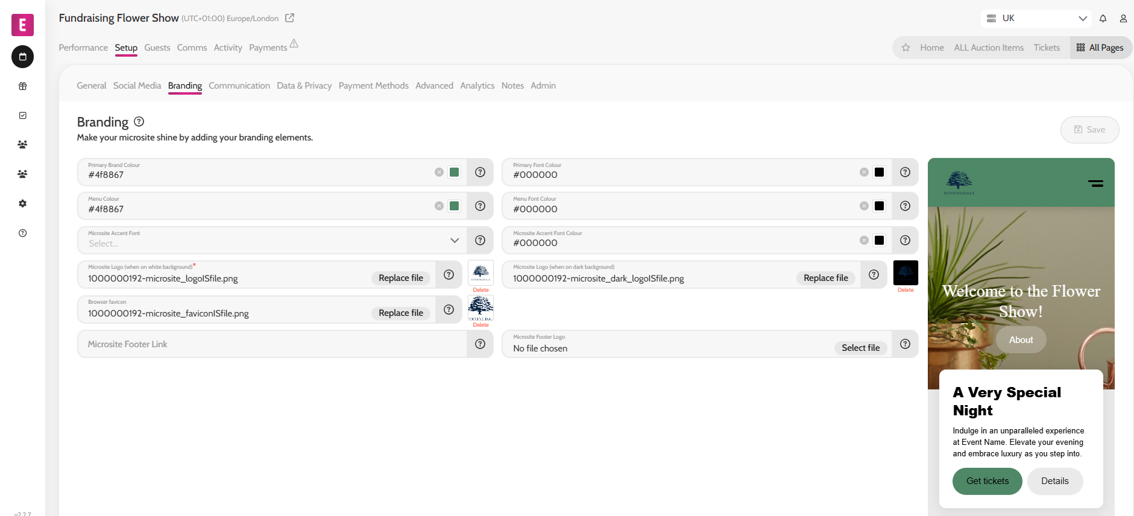Open the Payment Methods tab
This screenshot has width=1134, height=516.
[374, 86]
